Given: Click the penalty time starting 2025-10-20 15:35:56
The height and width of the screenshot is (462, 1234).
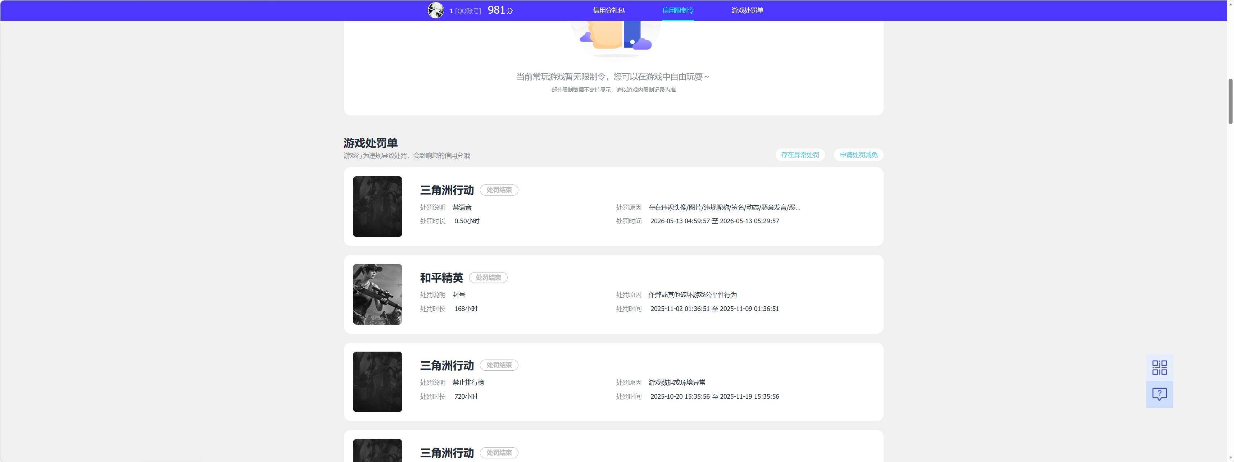Looking at the screenshot, I should (x=715, y=397).
